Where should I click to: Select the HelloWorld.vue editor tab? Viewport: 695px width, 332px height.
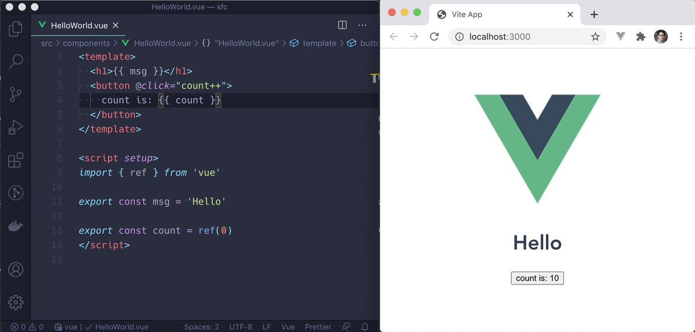[78, 25]
